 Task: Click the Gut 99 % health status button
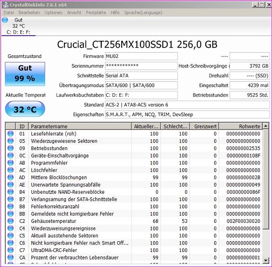pyautogui.click(x=25, y=74)
